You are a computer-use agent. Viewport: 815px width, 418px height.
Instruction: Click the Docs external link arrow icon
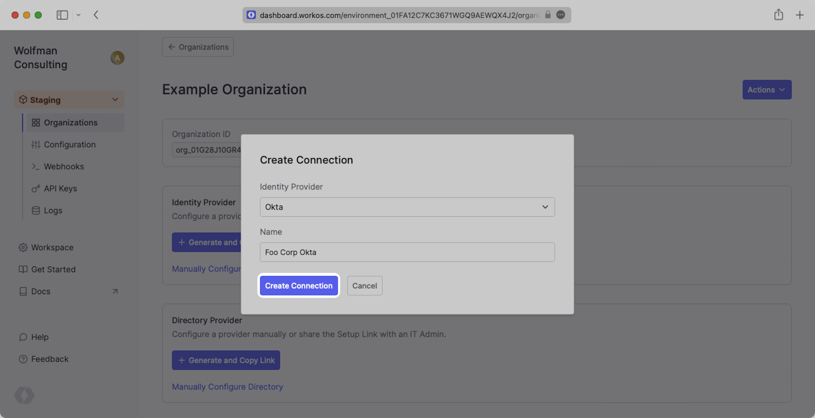[115, 291]
